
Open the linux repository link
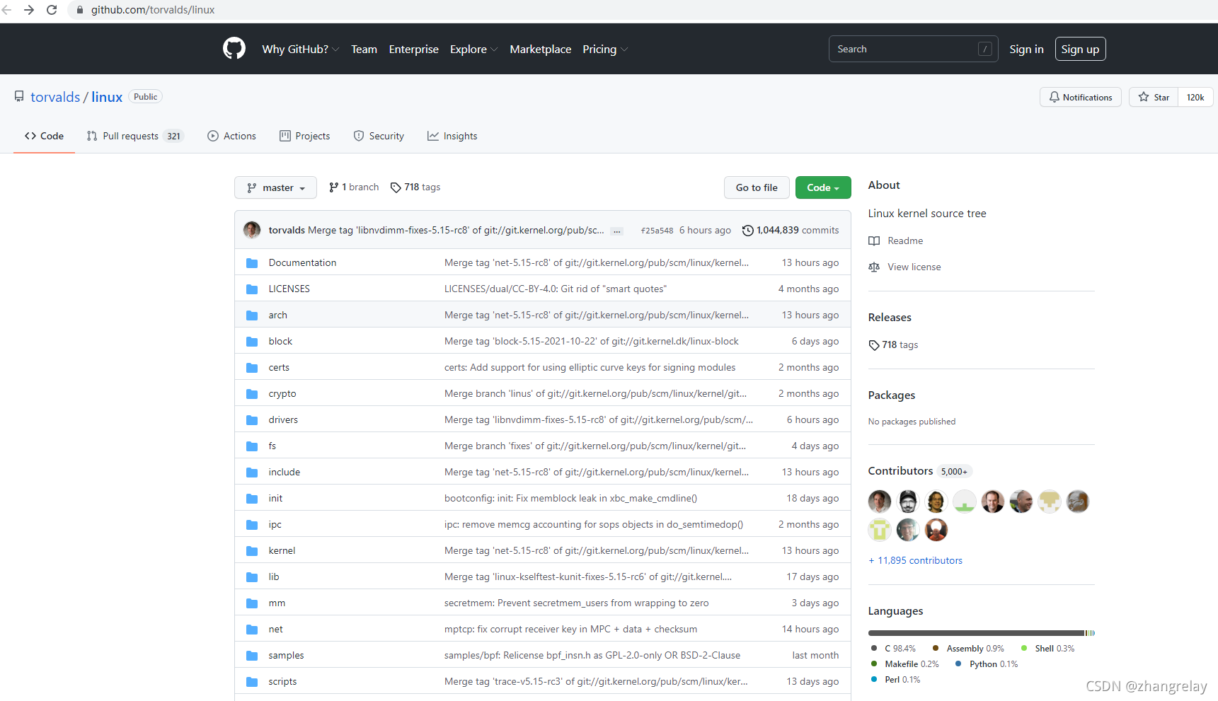pos(107,97)
